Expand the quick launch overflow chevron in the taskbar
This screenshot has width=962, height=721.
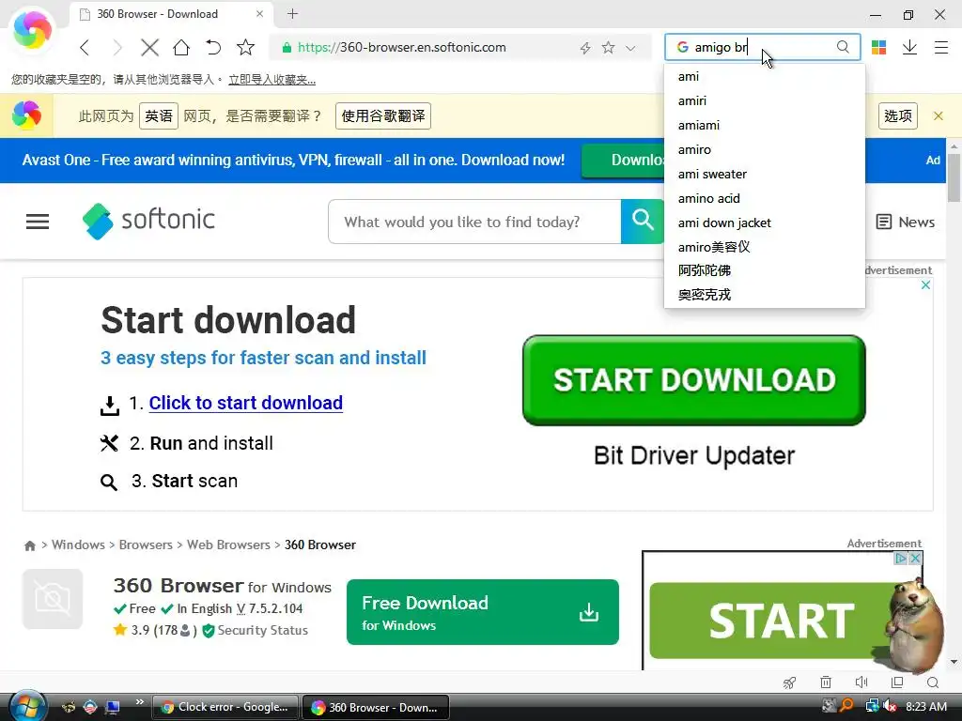(139, 702)
